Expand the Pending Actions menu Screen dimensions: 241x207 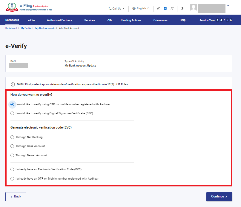coord(132,20)
